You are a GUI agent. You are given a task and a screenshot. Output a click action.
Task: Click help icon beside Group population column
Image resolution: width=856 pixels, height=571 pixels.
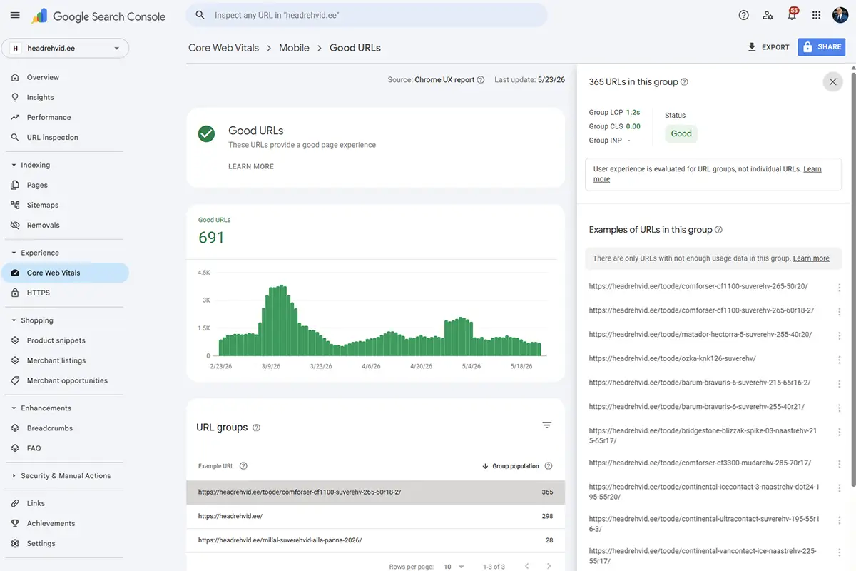(549, 466)
